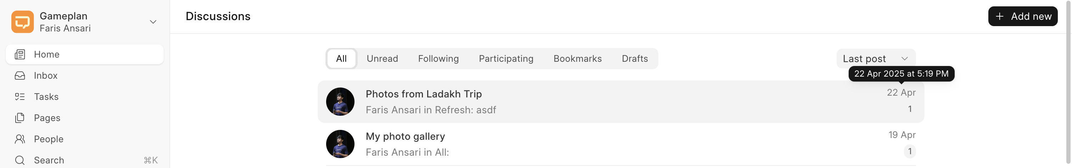This screenshot has height=168, width=1072.
Task: Click the Tasks checklist icon
Action: click(x=20, y=97)
